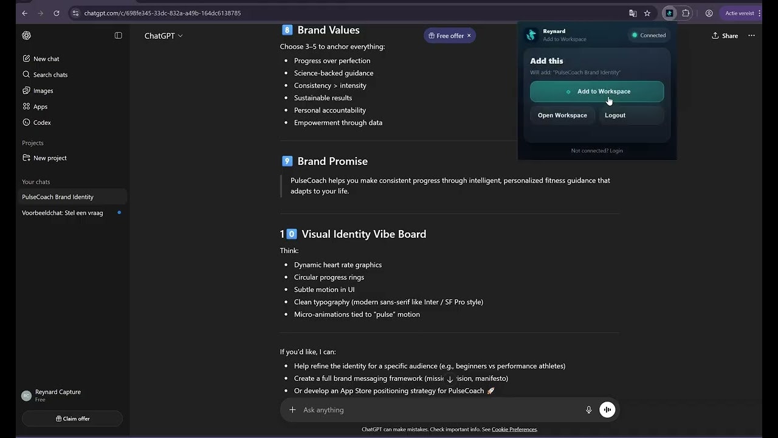The height and width of the screenshot is (438, 778).
Task: Reload the page
Action: coord(57,13)
